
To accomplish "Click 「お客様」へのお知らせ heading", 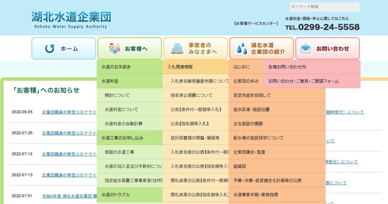I will pos(46,90).
